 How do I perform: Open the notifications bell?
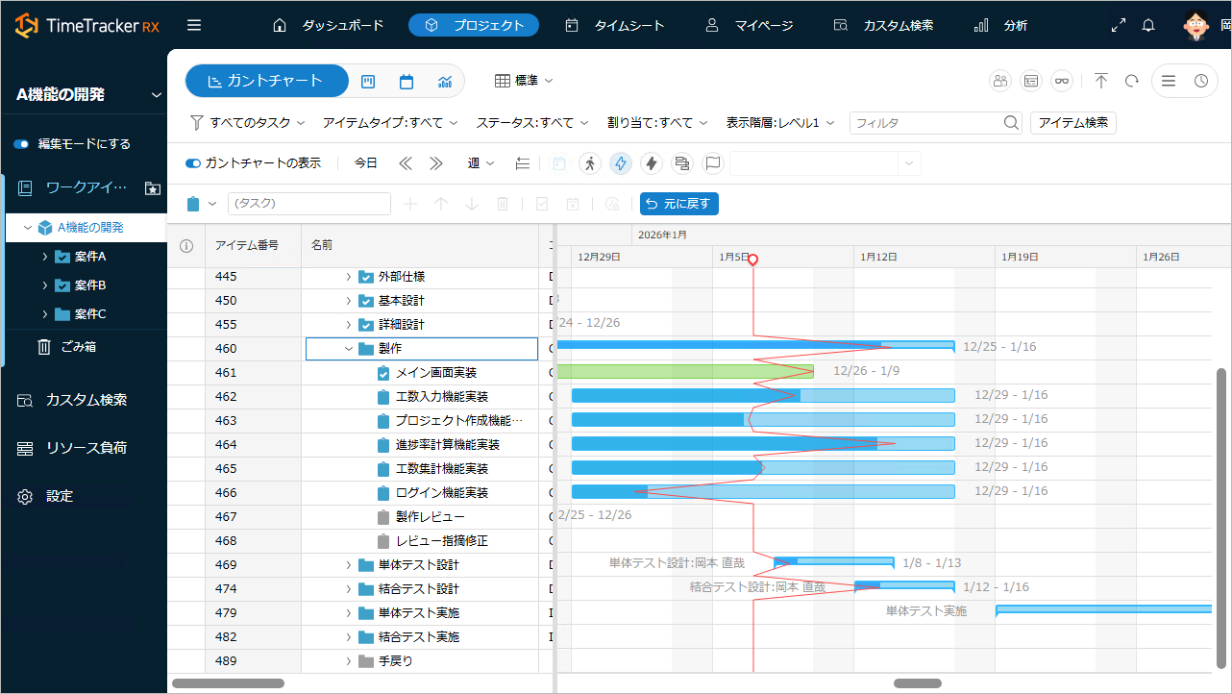point(1147,26)
